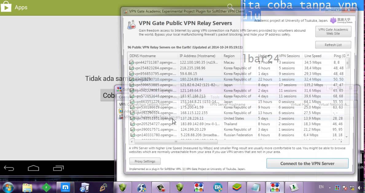Open the Notepad taskbar item

256,187
